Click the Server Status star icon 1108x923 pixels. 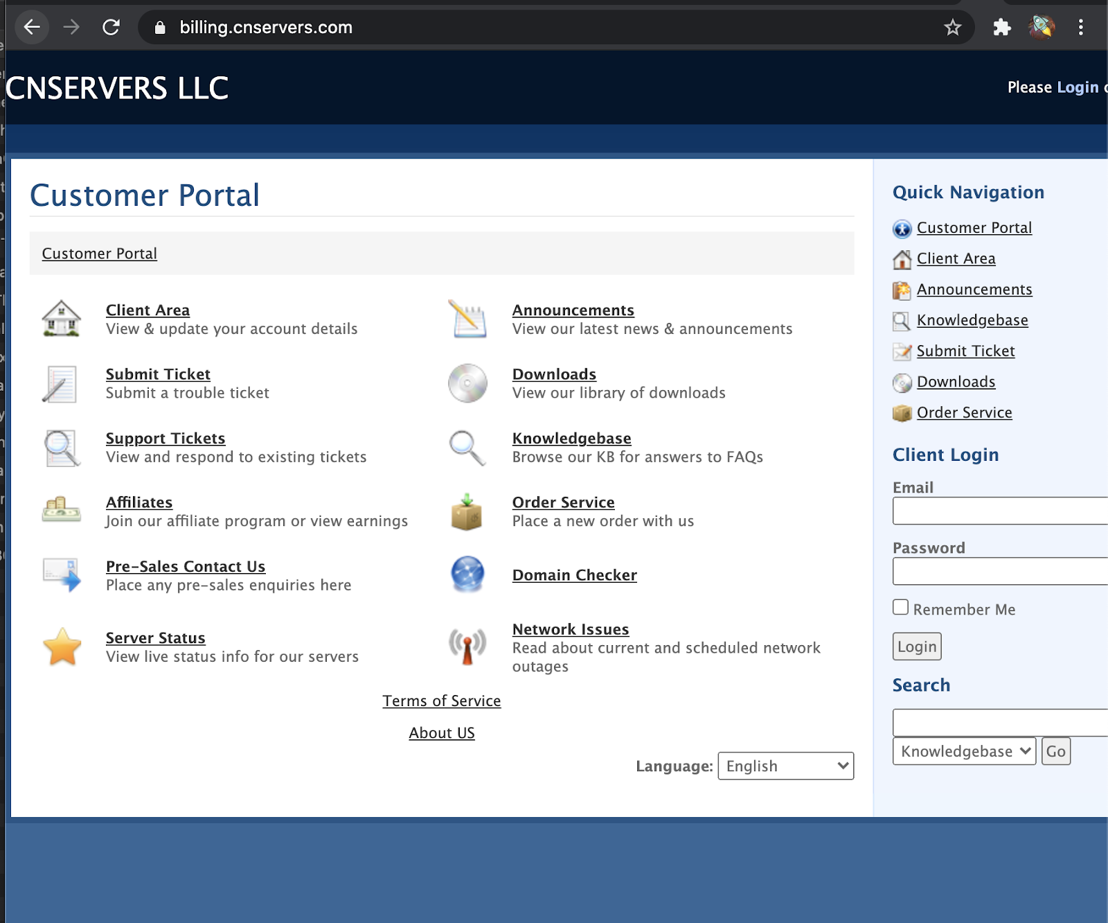[x=62, y=647]
